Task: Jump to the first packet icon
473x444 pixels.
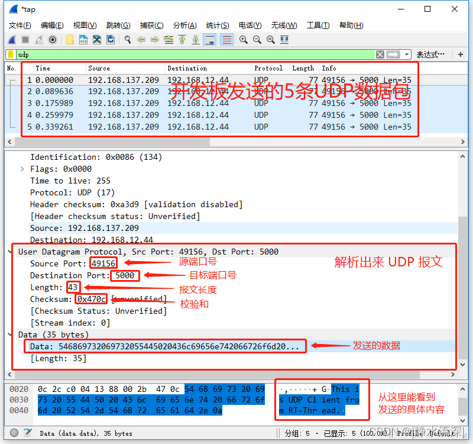Action: click(x=182, y=40)
